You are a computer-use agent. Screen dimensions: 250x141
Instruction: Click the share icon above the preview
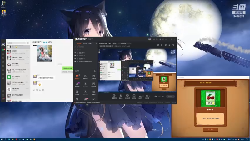point(173,45)
